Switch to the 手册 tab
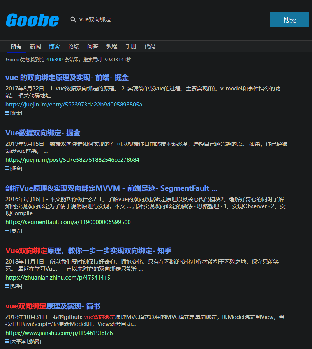The width and height of the screenshot is (312, 349). pos(130,46)
